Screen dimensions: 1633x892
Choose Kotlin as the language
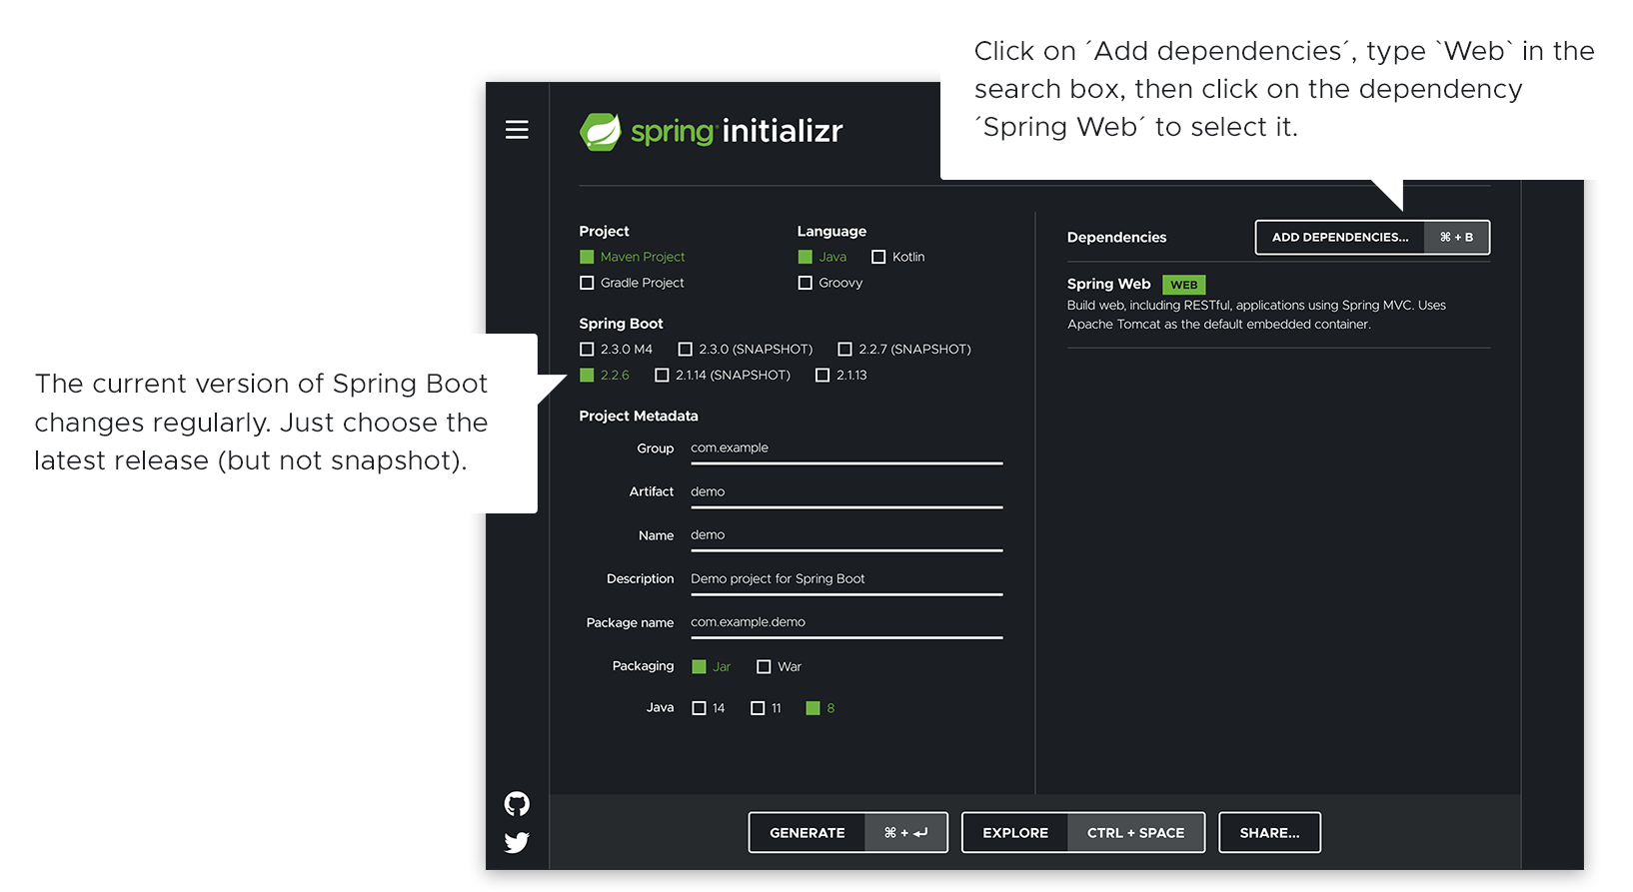[878, 258]
